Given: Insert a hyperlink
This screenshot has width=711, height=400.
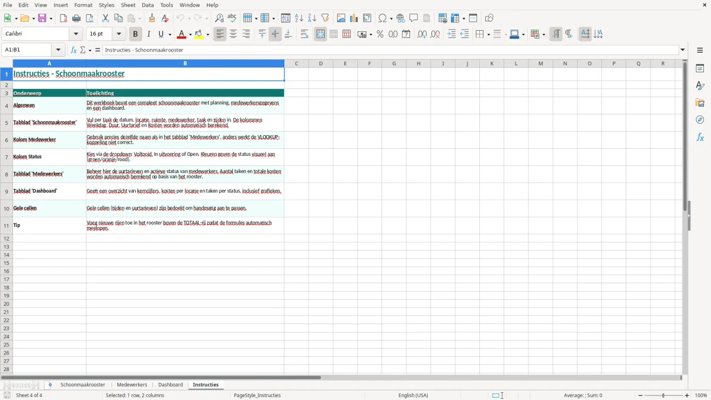Looking at the screenshot, I should coord(401,18).
